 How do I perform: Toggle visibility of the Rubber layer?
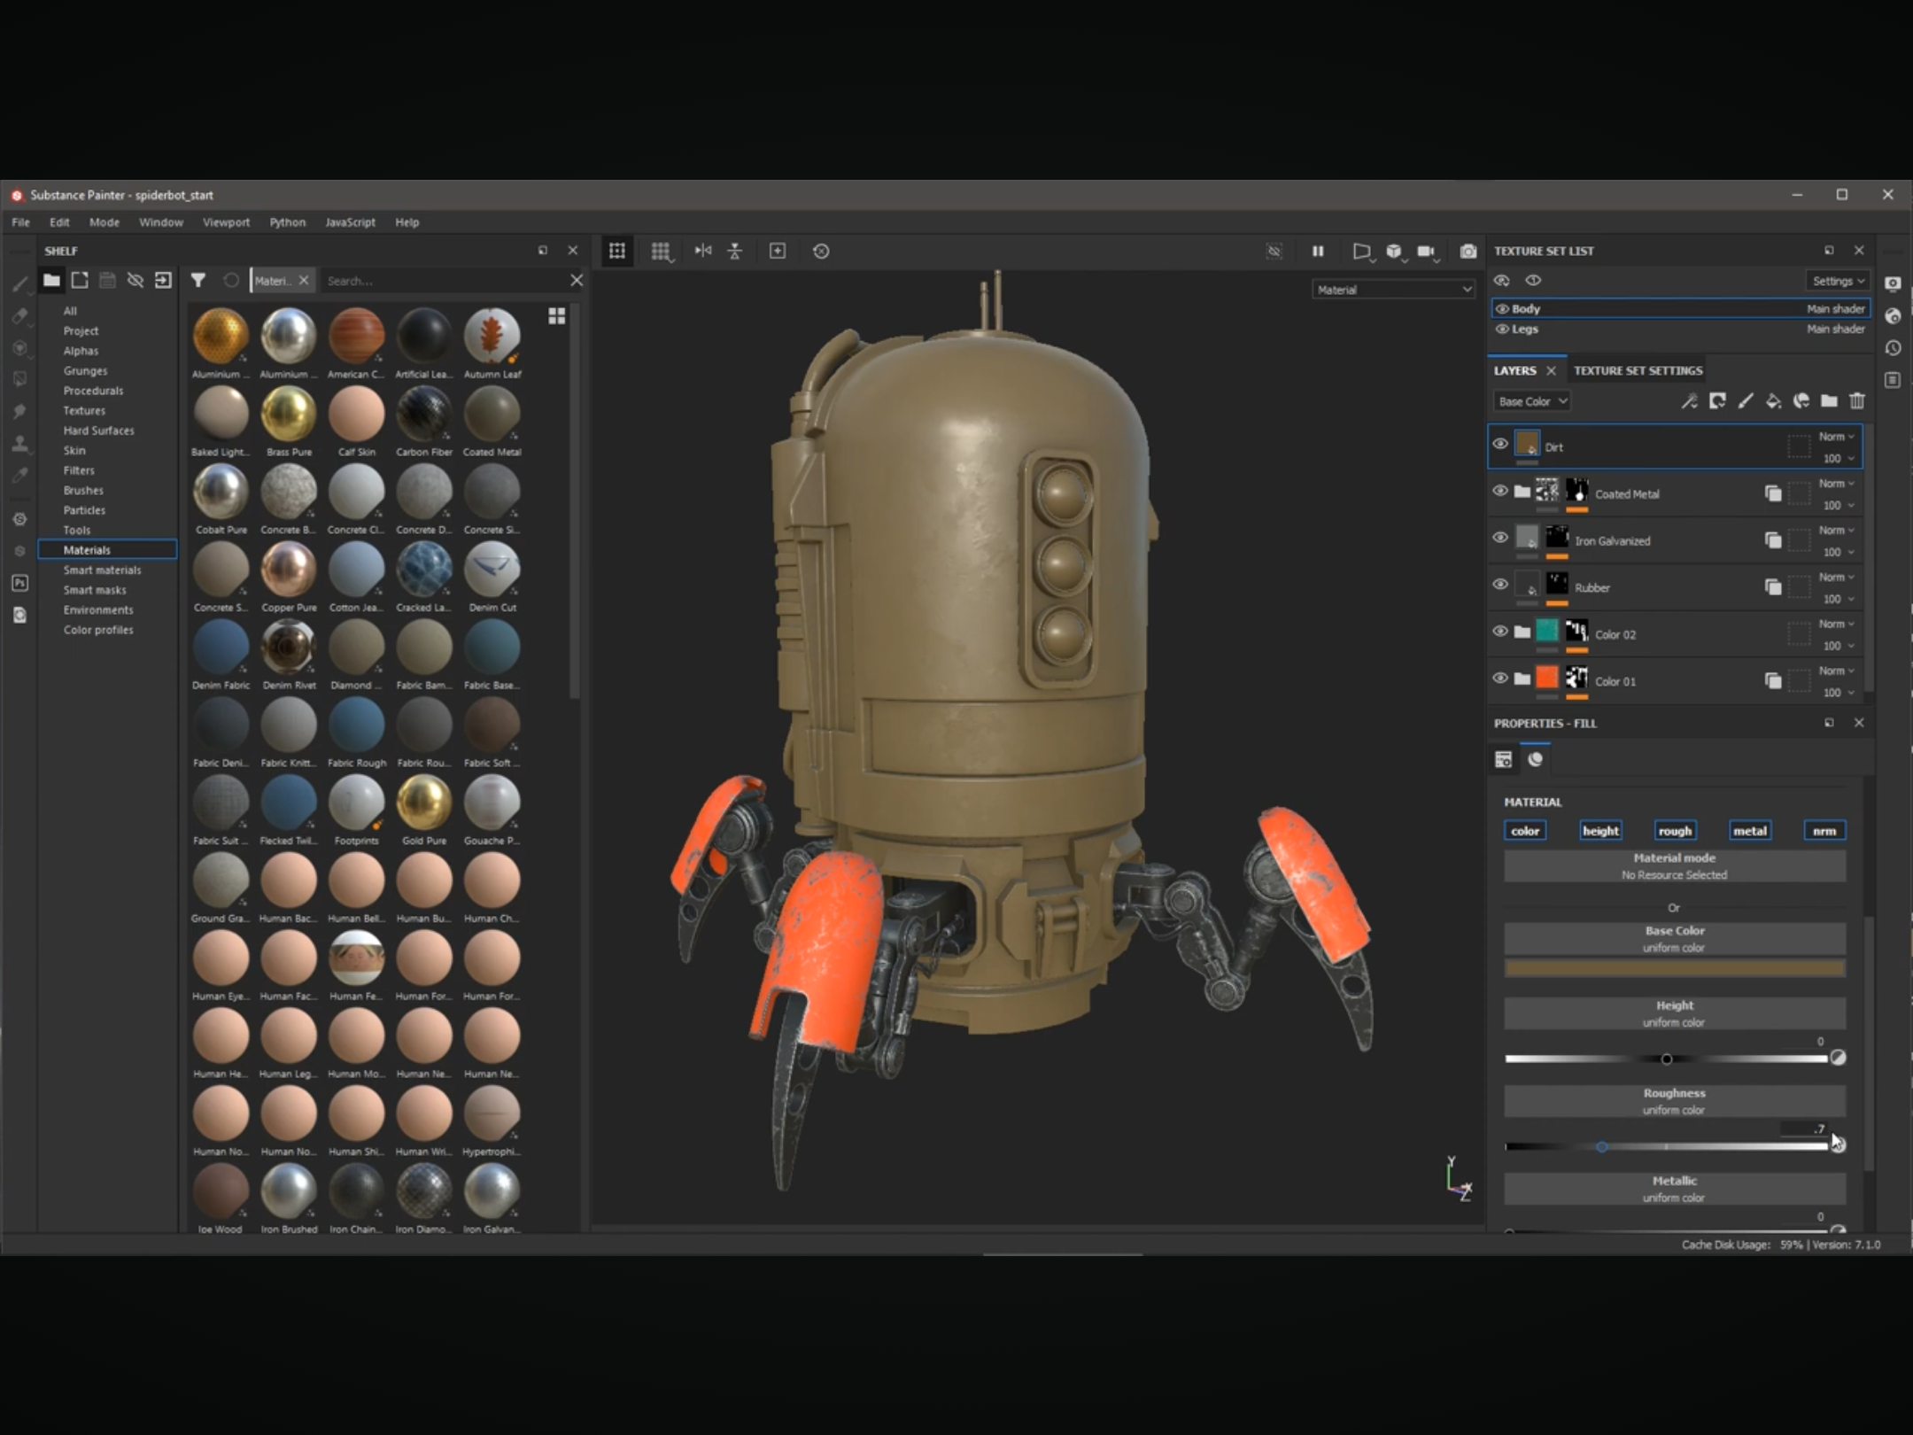coord(1500,585)
